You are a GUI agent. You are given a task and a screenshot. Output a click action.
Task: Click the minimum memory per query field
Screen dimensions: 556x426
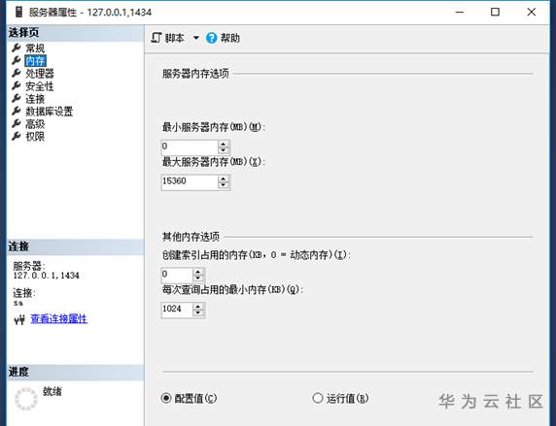(177, 310)
